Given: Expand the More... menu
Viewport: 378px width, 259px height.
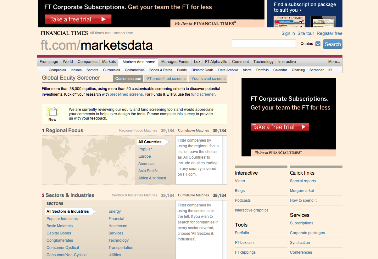Looking at the screenshot, I should (334, 62).
